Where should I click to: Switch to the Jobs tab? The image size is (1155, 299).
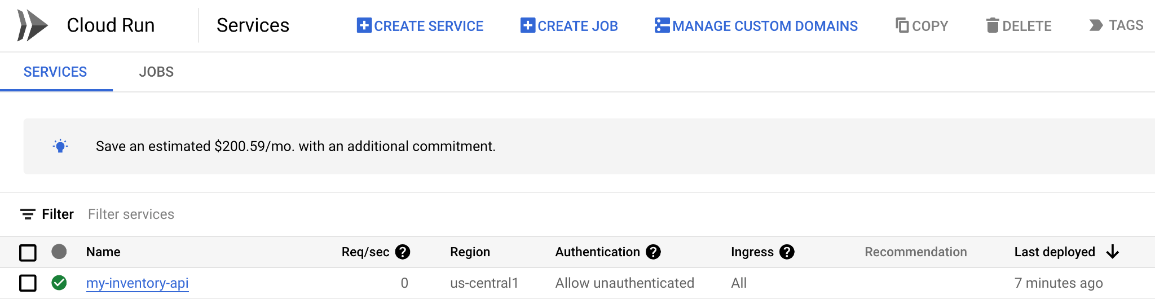[x=156, y=72]
